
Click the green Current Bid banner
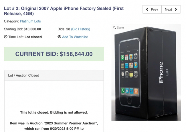pyautogui.click(x=54, y=54)
